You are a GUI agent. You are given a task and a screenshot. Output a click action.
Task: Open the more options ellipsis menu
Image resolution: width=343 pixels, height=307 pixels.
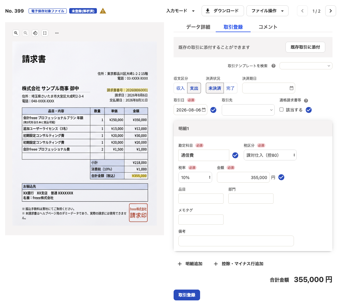pos(57,33)
